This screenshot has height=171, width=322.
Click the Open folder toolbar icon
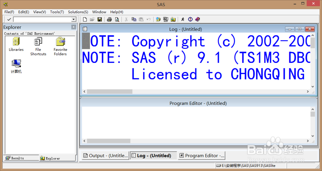(92, 20)
